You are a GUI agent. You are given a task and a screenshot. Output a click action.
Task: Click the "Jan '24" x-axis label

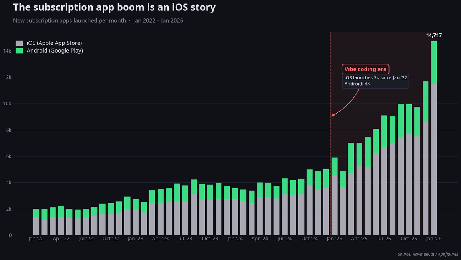[235, 239]
